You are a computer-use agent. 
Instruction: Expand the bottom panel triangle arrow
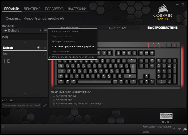[x=3, y=126]
